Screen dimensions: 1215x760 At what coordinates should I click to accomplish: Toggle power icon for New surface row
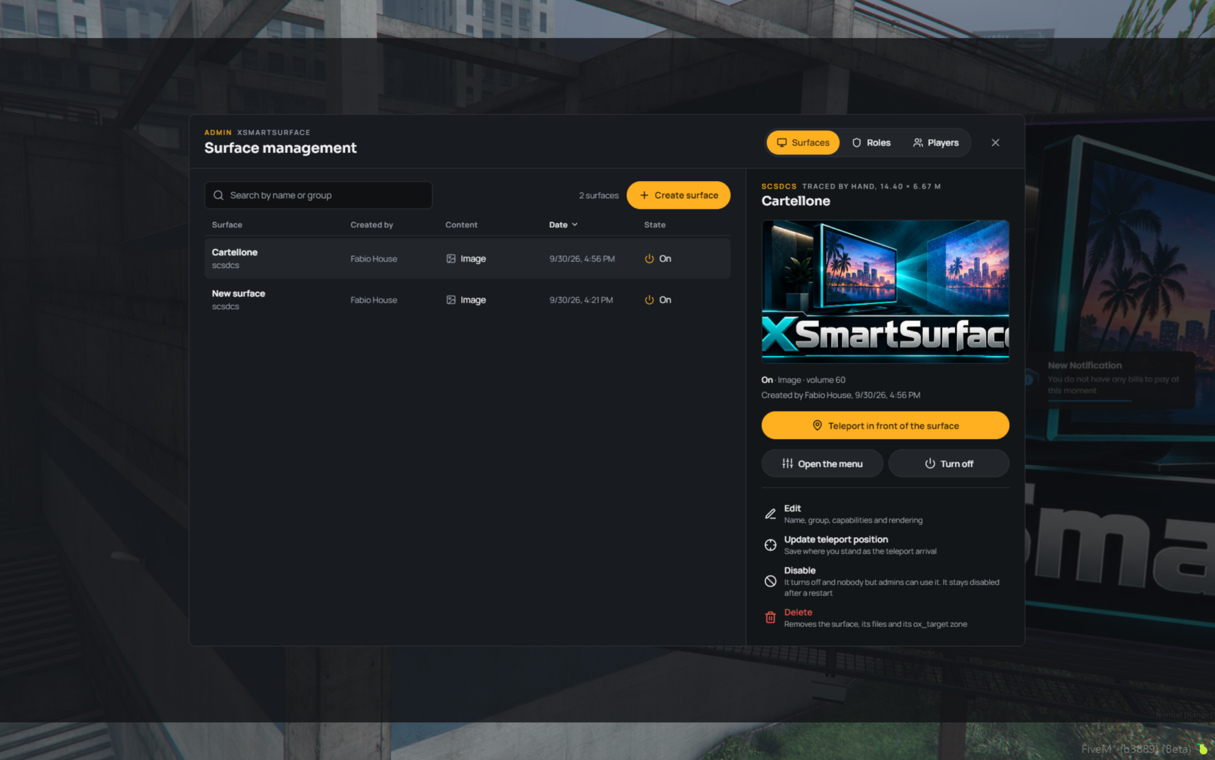(x=649, y=300)
